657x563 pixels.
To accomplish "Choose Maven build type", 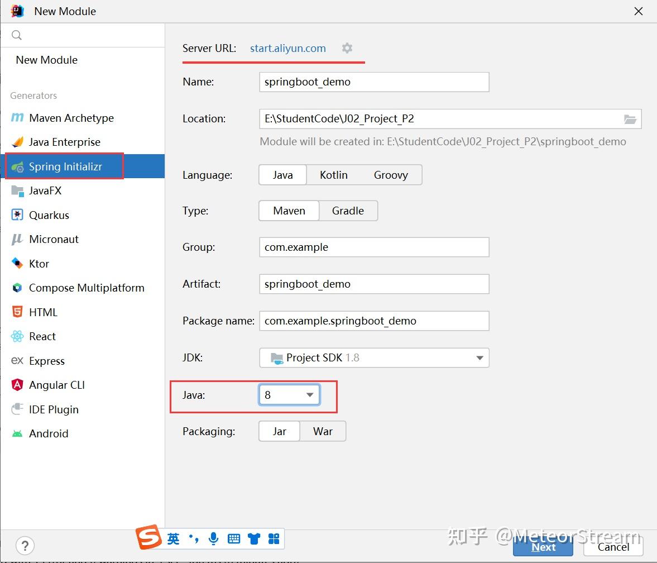I will pos(289,211).
